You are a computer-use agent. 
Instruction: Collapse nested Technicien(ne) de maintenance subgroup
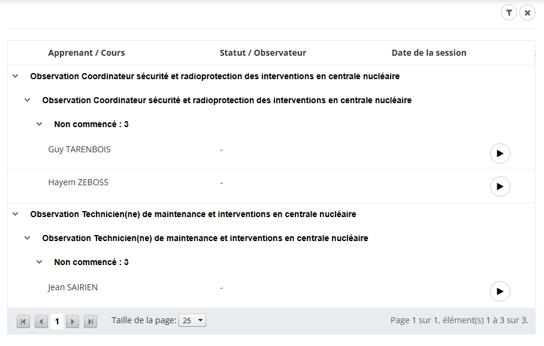click(x=28, y=238)
